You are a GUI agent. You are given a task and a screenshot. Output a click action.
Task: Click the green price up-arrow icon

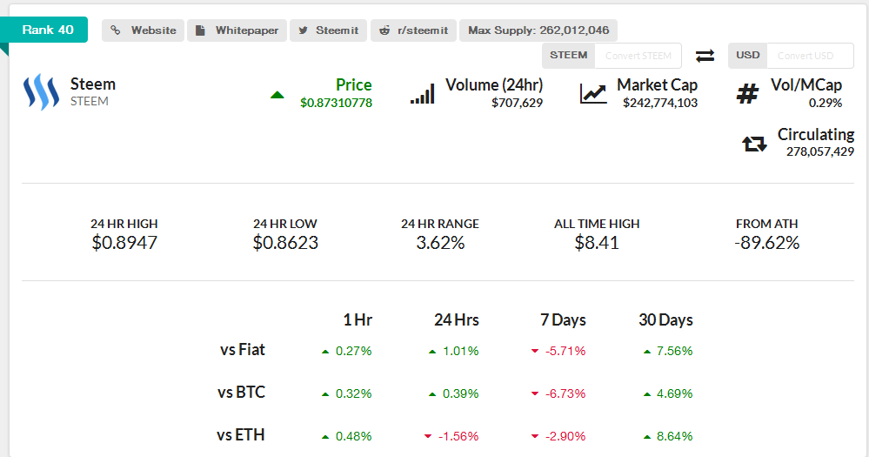(277, 94)
